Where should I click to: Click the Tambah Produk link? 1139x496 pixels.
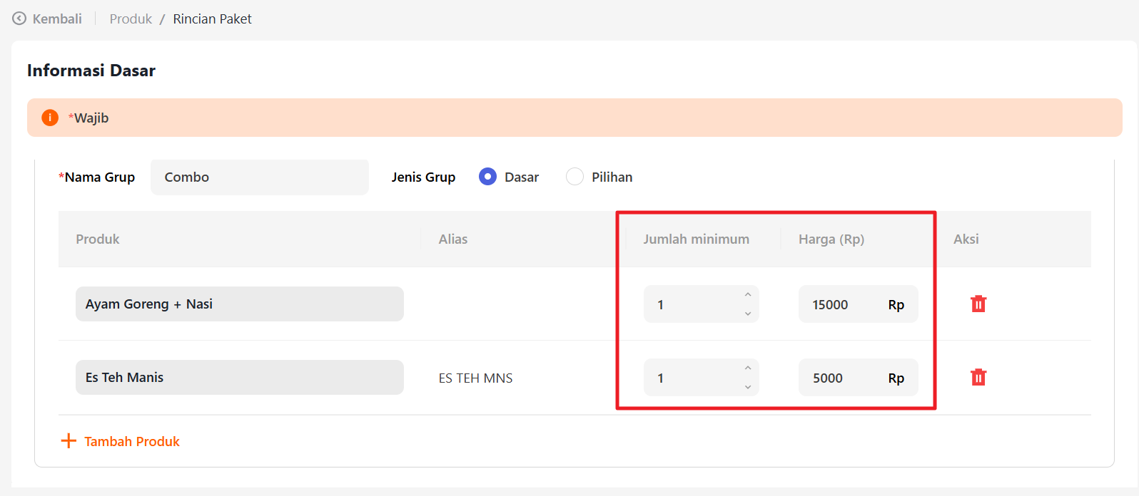point(132,441)
